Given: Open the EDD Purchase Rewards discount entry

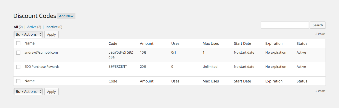Looking at the screenshot, I should pyautogui.click(x=42, y=67).
